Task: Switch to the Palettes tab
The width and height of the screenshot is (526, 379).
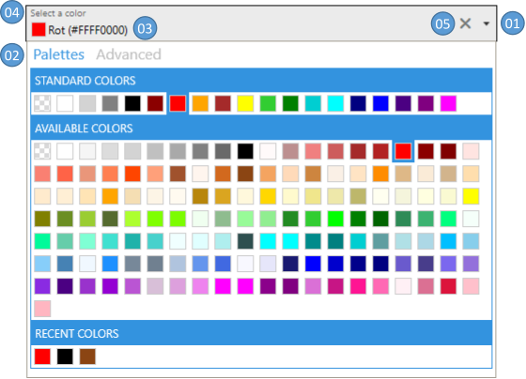Action: pos(58,54)
